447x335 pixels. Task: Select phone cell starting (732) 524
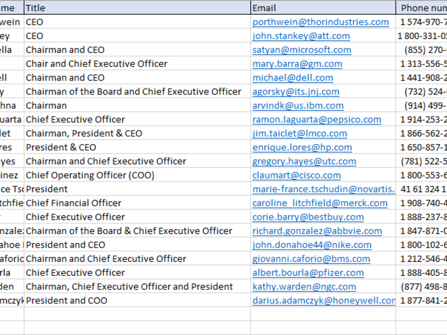coord(422,92)
